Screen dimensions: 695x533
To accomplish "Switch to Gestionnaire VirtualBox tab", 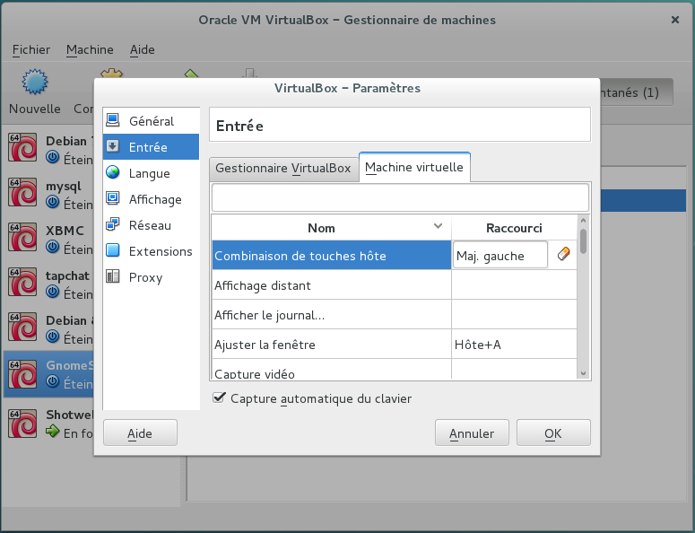I will tap(283, 169).
